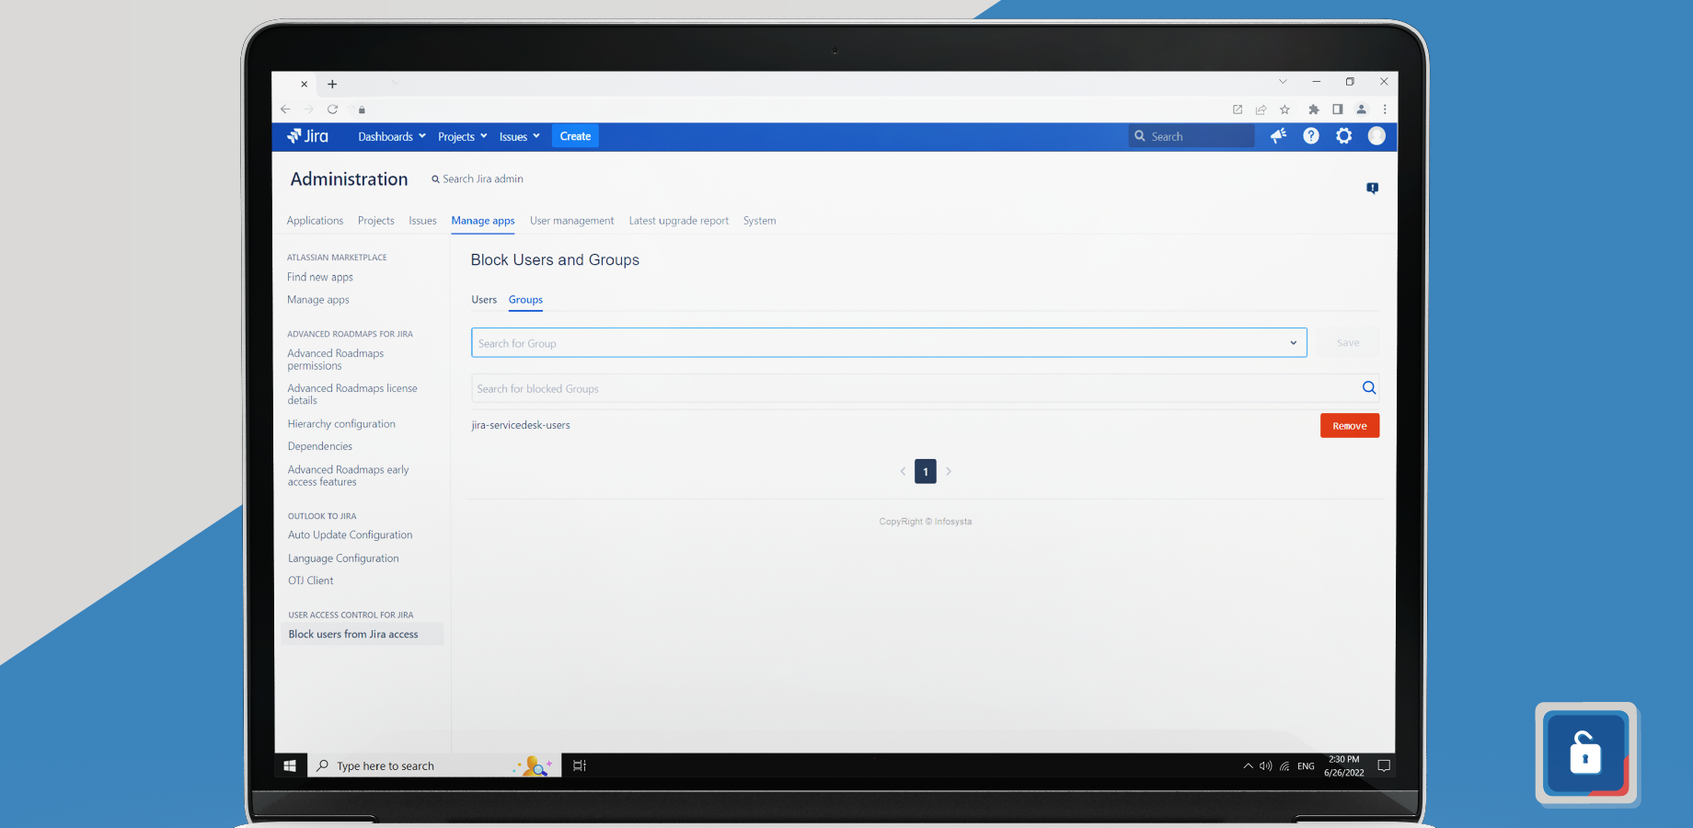
Task: Open the user profile avatar in Jira header
Action: click(1376, 135)
